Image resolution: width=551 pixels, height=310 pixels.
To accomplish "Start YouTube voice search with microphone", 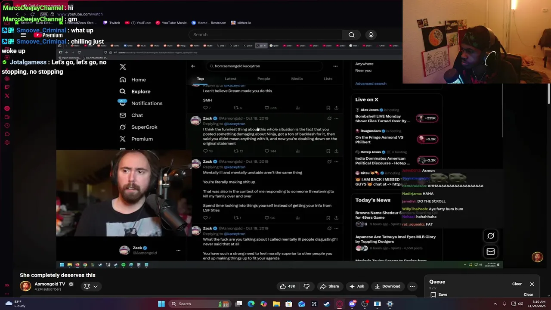I will pyautogui.click(x=371, y=35).
